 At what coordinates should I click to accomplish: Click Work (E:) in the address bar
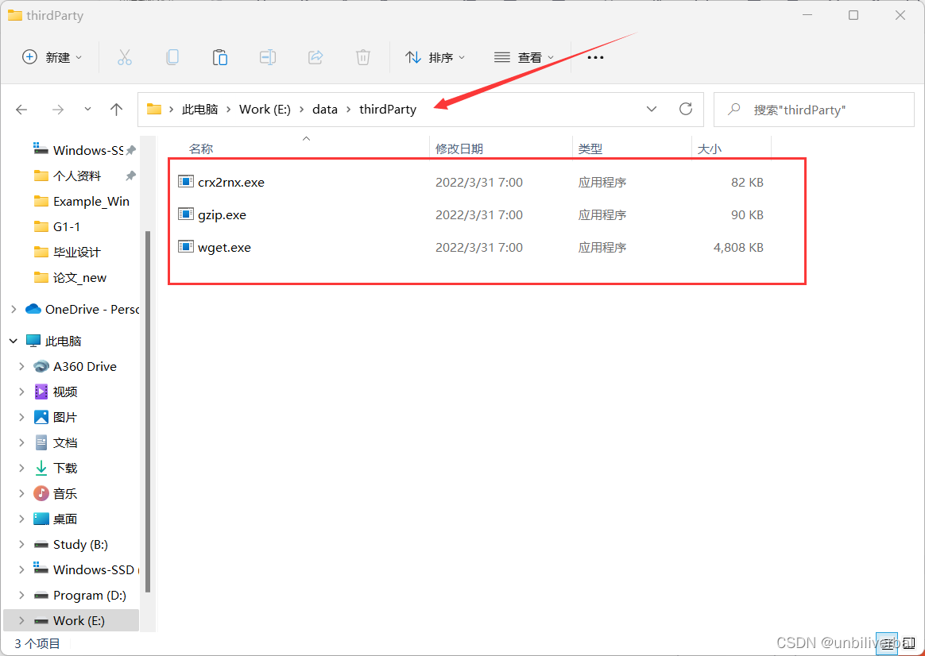point(265,110)
